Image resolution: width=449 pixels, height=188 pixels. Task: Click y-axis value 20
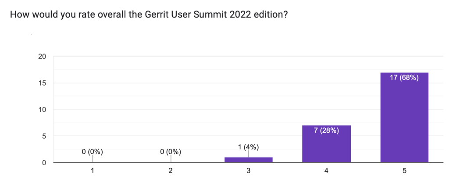tap(43, 56)
